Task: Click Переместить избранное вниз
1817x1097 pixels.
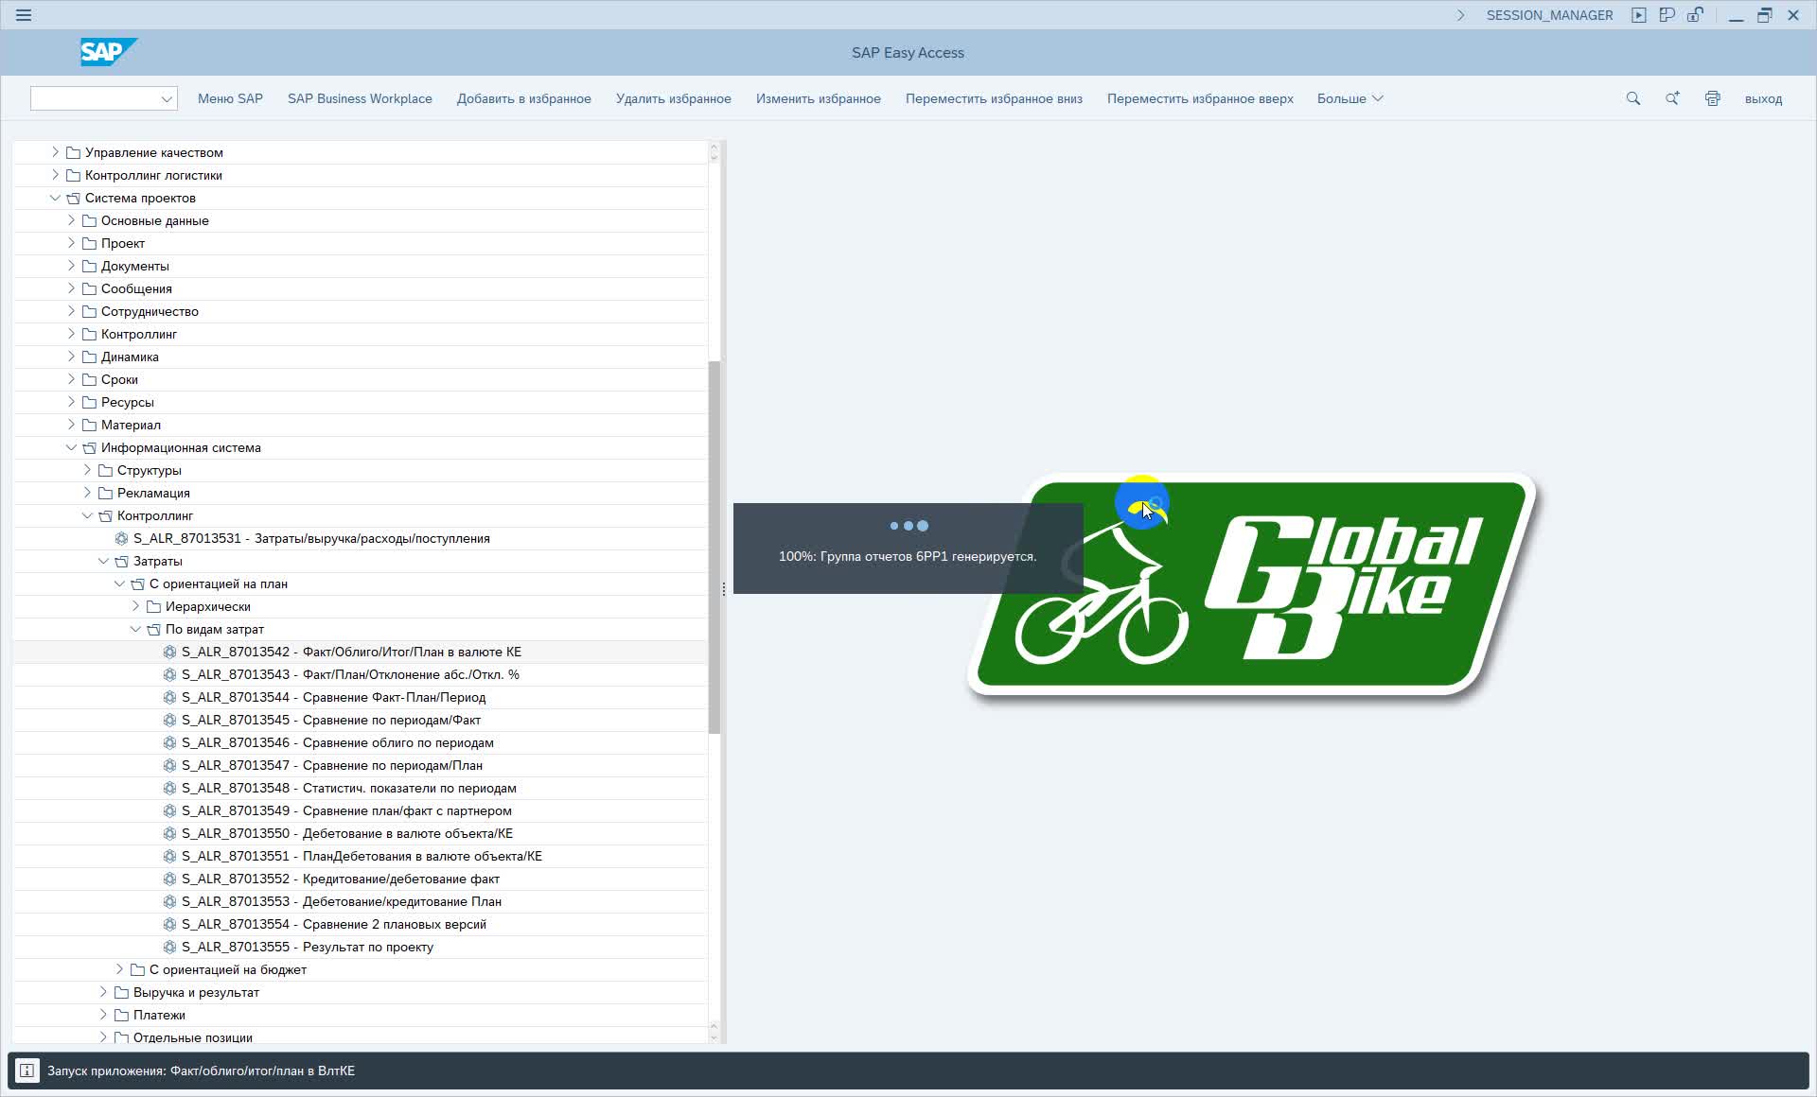Action: [x=994, y=98]
